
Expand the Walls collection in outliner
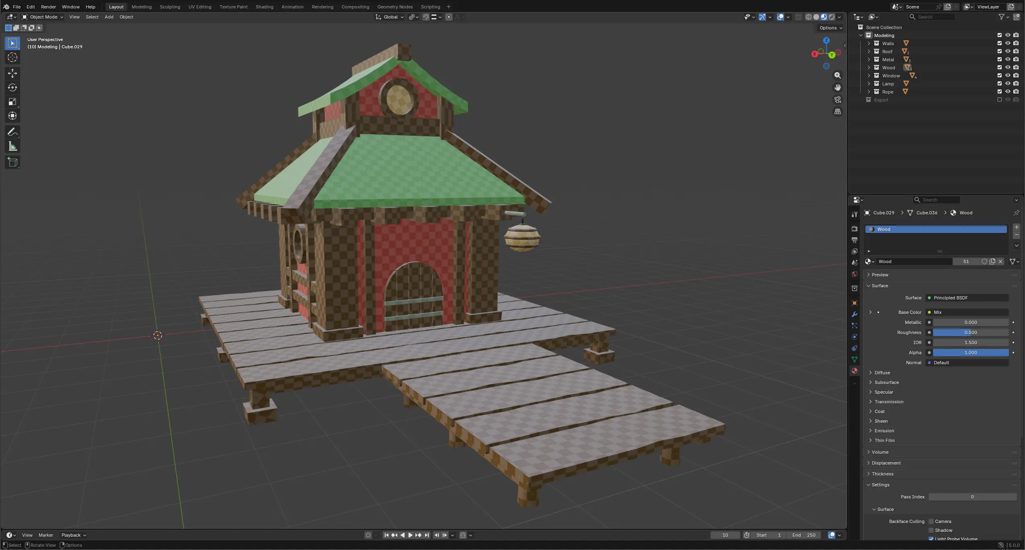pos(869,44)
